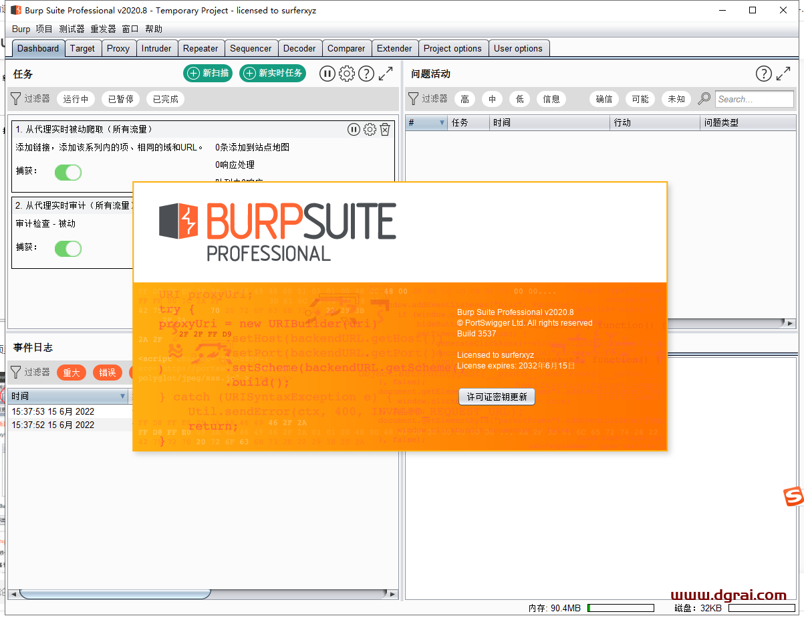804x620 pixels.
Task: Toggle the 运行中 task filter
Action: (76, 99)
